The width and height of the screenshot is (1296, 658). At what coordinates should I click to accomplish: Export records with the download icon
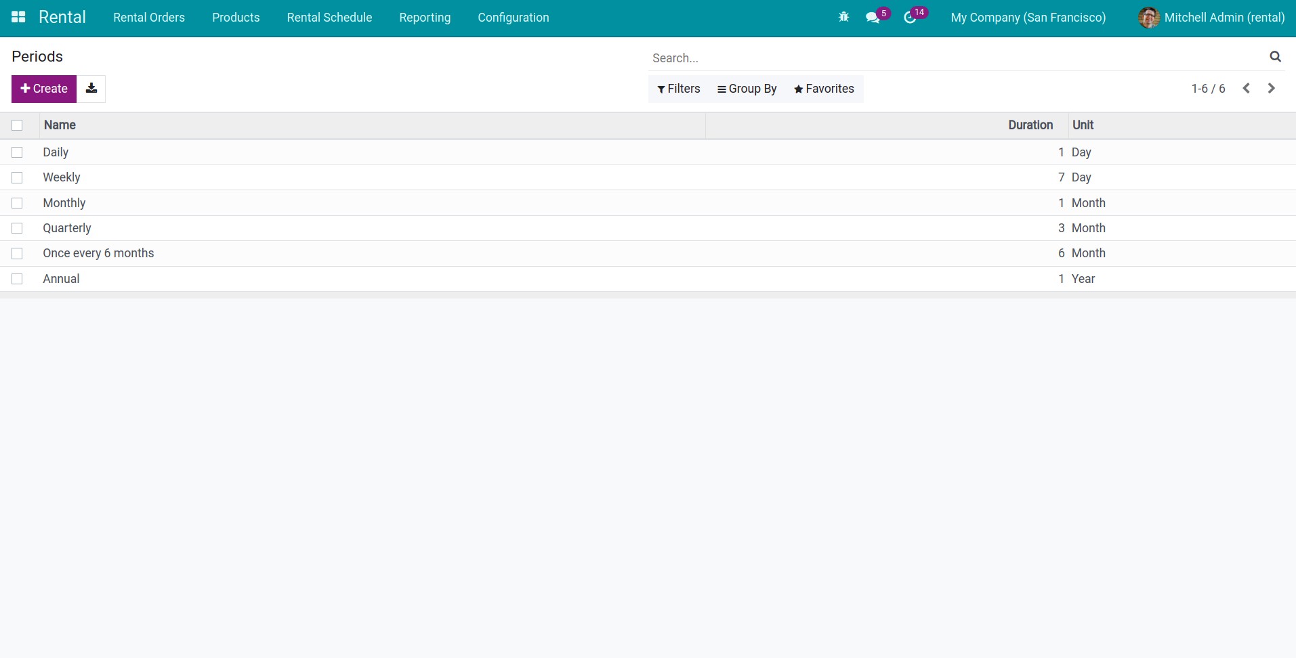click(x=91, y=89)
